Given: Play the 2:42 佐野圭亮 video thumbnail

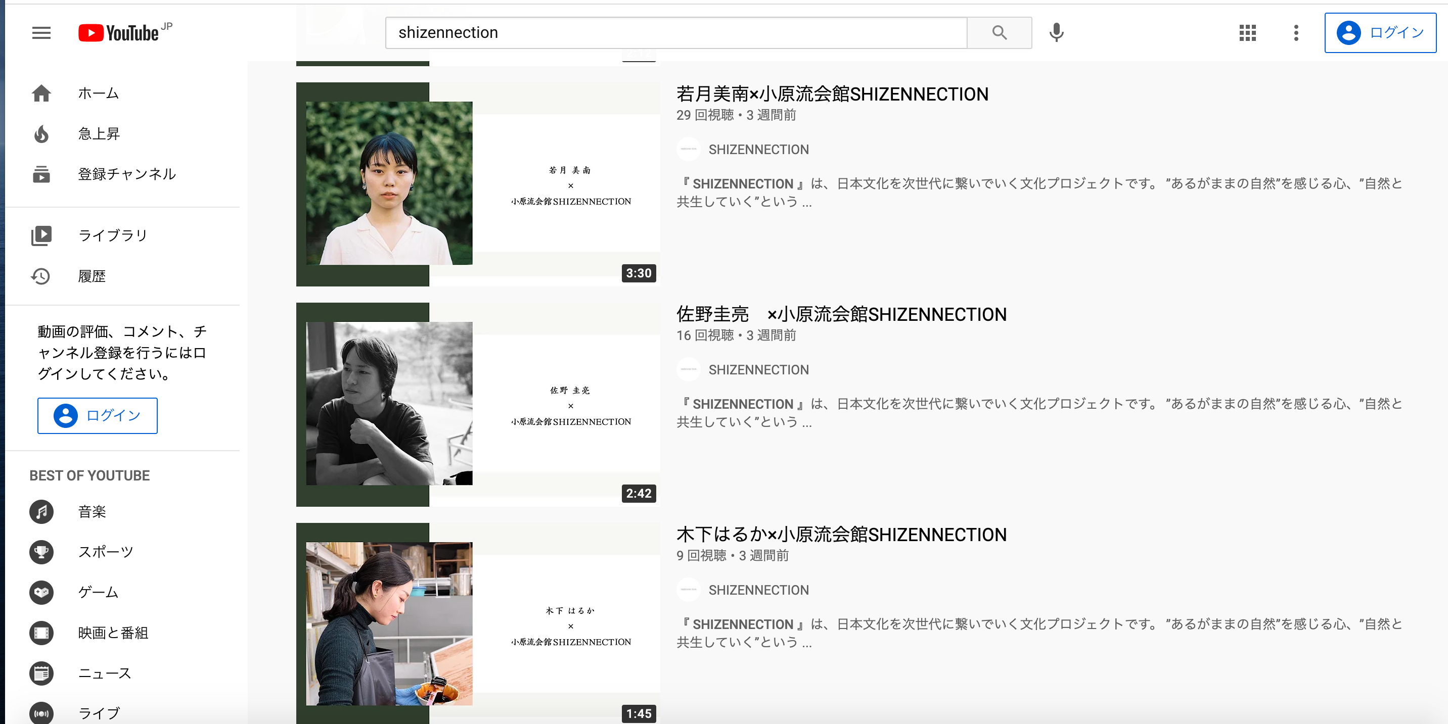Looking at the screenshot, I should click(x=478, y=404).
